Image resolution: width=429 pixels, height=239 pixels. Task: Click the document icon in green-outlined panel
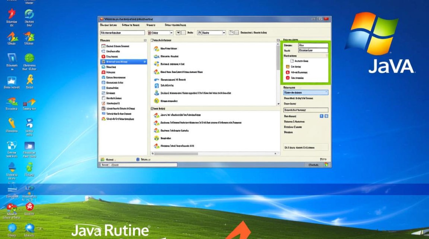click(x=292, y=61)
